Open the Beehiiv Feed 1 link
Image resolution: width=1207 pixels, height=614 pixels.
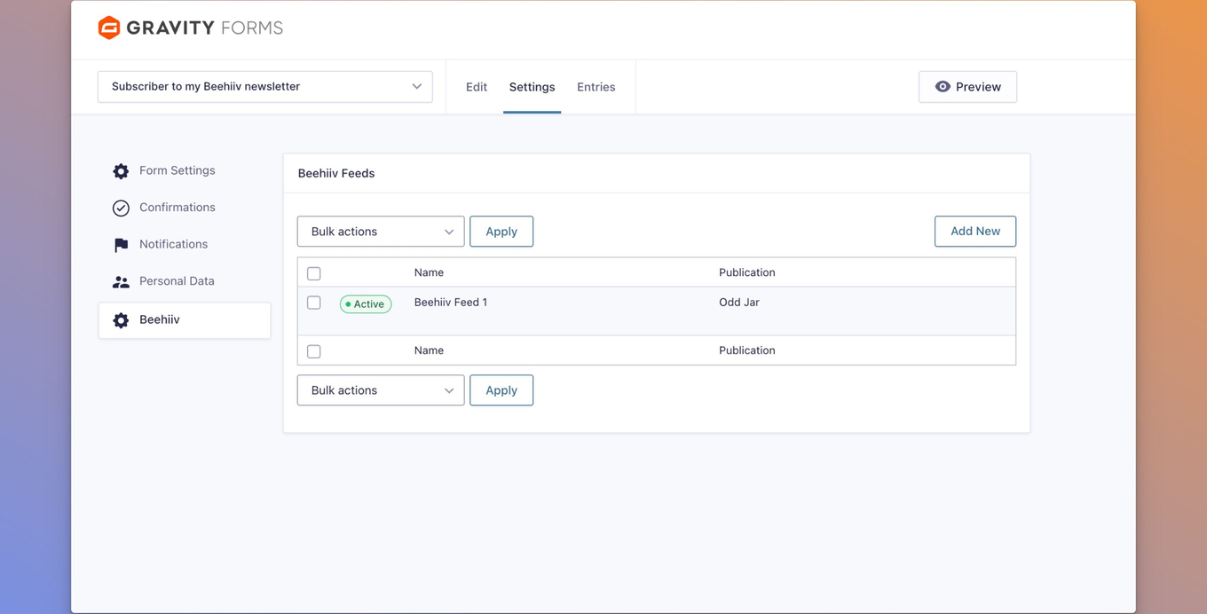pos(451,303)
